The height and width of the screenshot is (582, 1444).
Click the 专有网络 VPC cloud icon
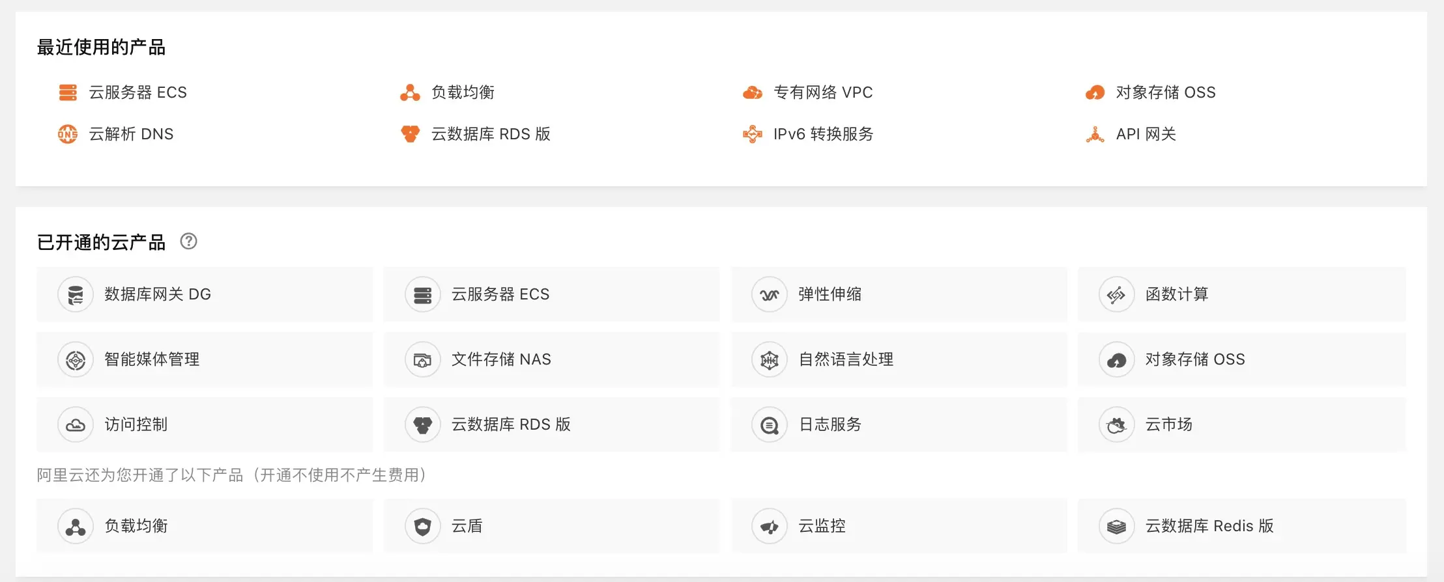coord(754,92)
